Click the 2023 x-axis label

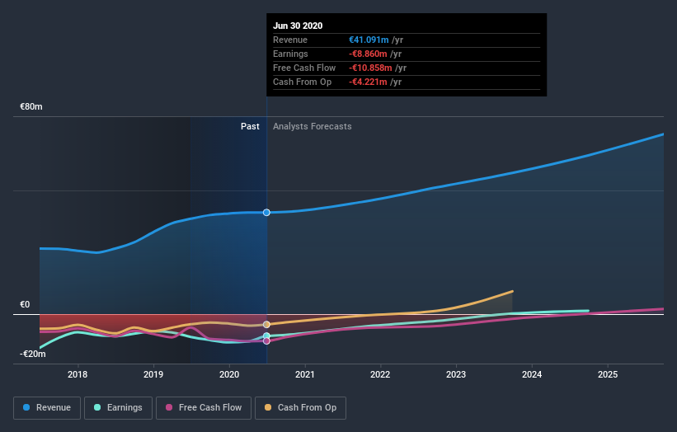(x=456, y=374)
